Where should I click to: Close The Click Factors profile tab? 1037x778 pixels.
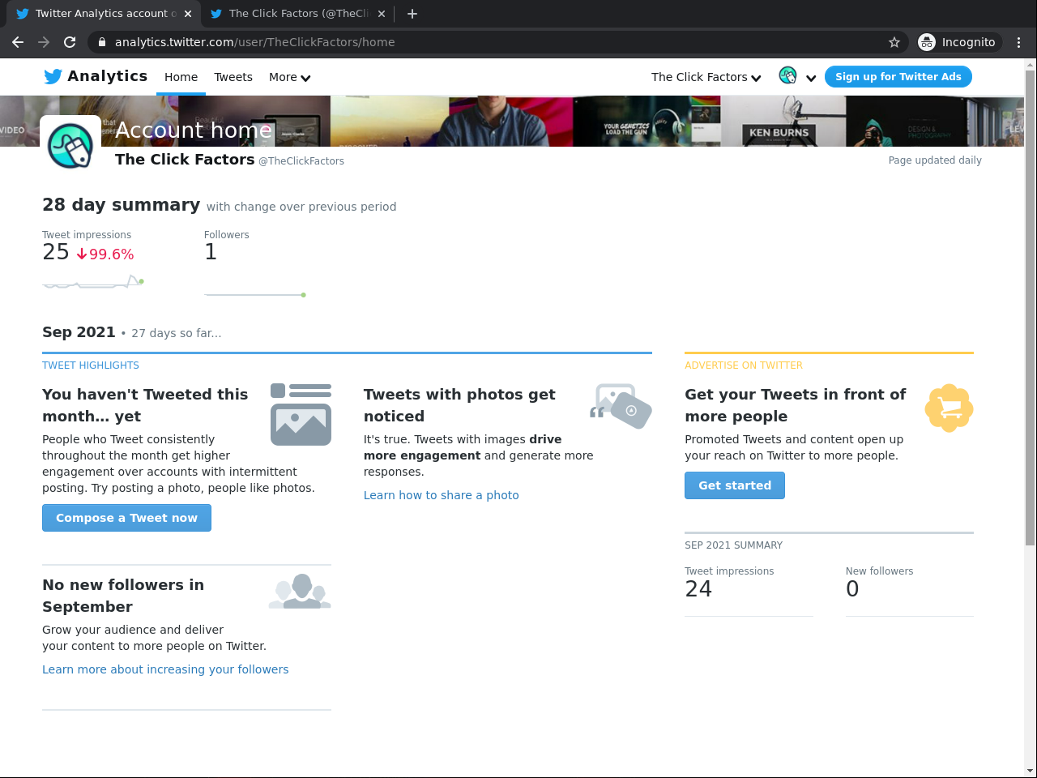coord(382,14)
